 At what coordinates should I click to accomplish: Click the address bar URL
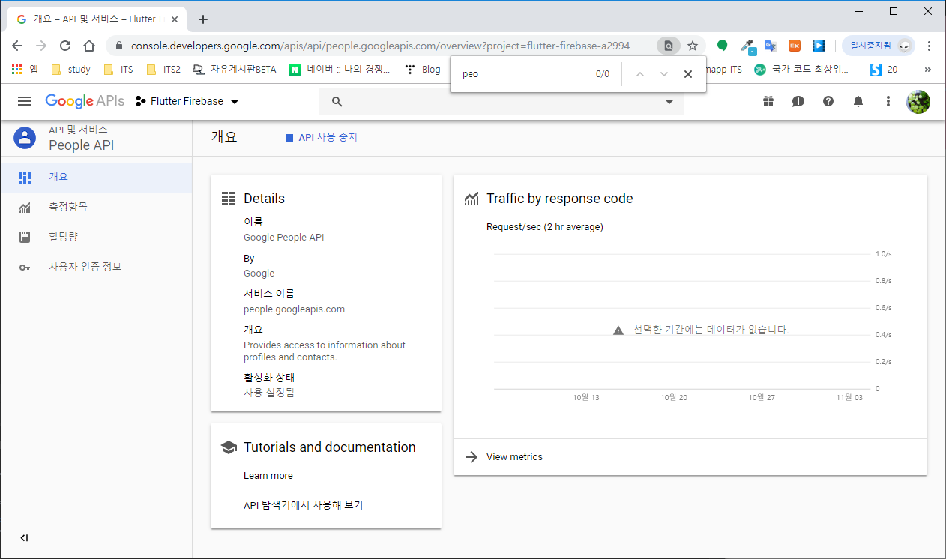380,46
